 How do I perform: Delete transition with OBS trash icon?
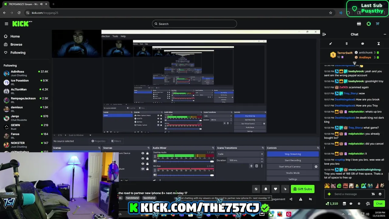pos(256,166)
